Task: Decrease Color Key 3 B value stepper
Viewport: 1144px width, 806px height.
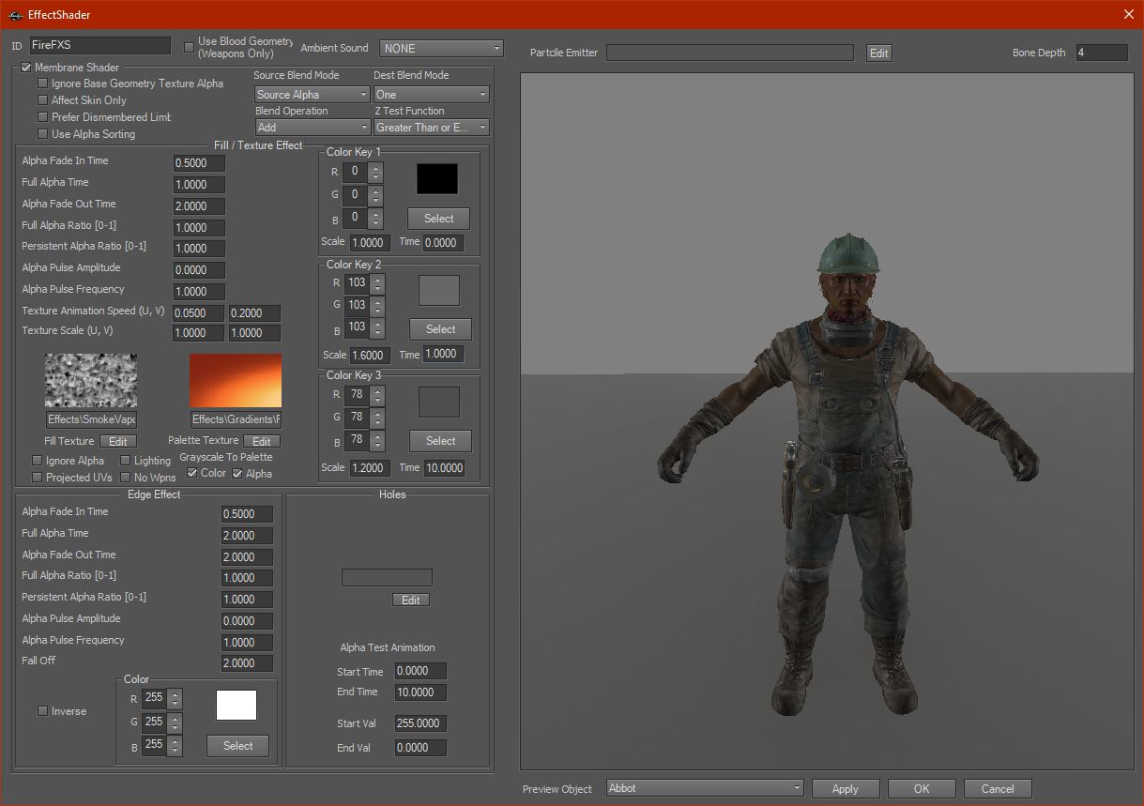Action: [377, 445]
